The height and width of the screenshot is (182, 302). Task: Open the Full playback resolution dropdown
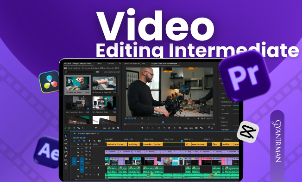point(191,118)
